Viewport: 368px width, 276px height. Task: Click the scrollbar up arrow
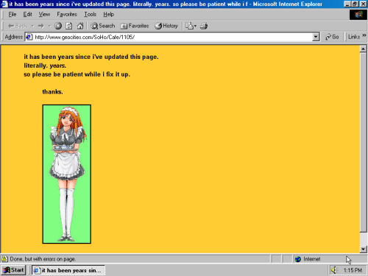coord(364,49)
